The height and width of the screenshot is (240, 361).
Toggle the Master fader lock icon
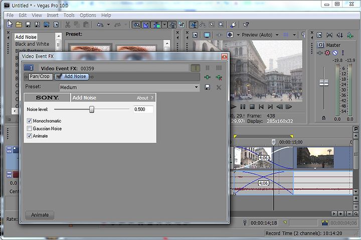point(324,118)
